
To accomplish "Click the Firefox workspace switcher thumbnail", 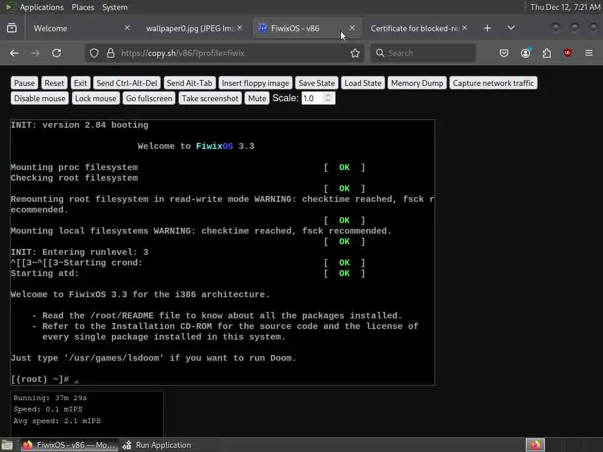I will (x=535, y=445).
